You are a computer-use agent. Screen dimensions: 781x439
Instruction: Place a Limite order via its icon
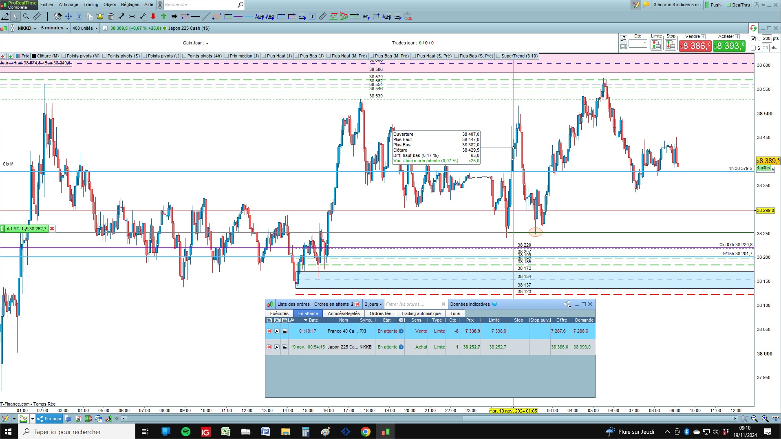coord(656,45)
